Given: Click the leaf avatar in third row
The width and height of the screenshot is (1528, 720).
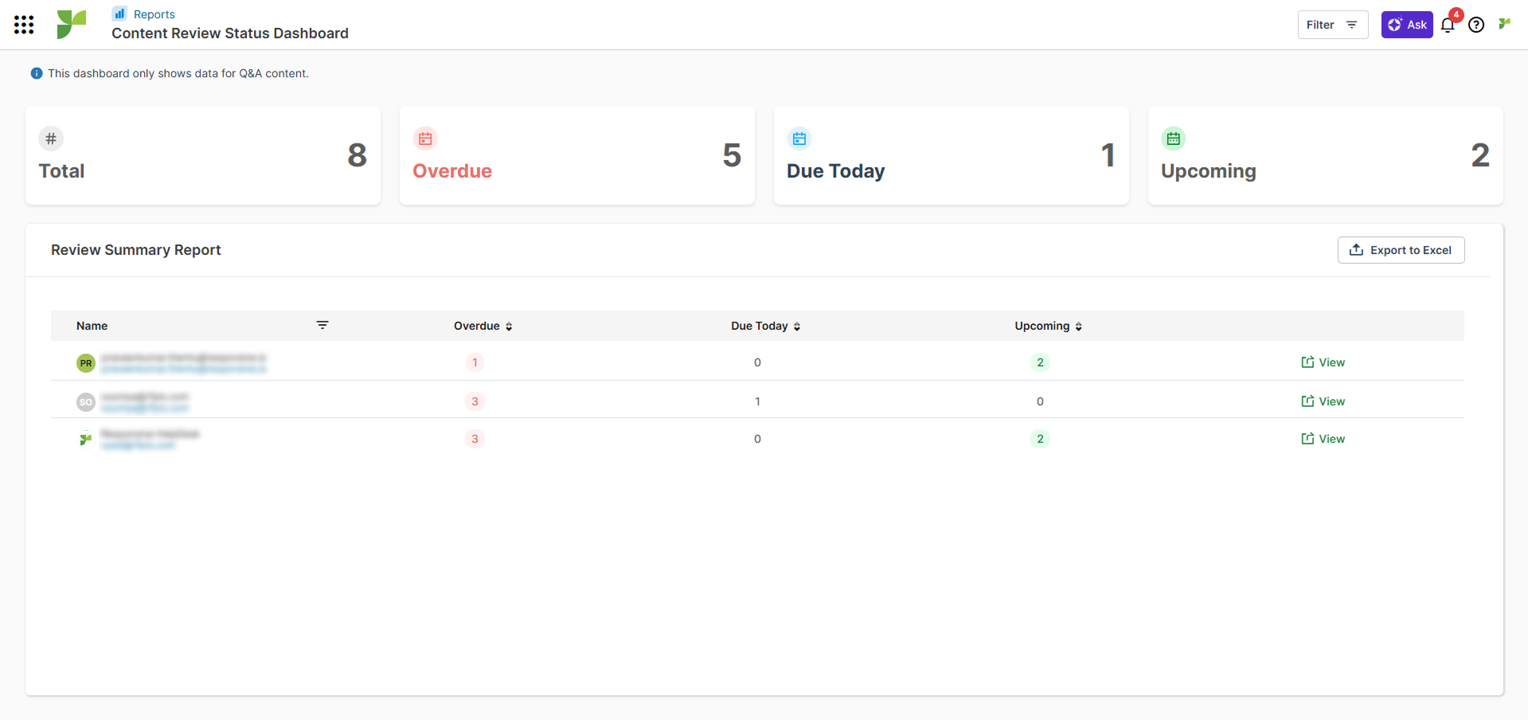Looking at the screenshot, I should [86, 439].
